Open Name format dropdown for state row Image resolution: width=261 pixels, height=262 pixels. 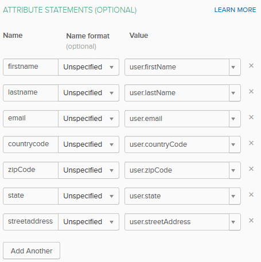pos(88,196)
